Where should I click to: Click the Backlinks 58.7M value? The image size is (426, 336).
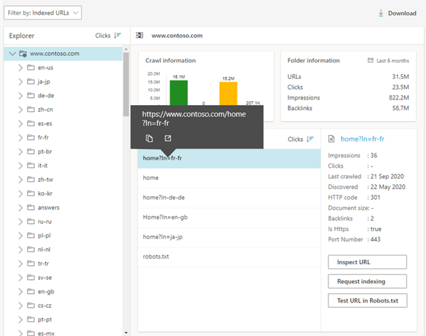(x=401, y=108)
